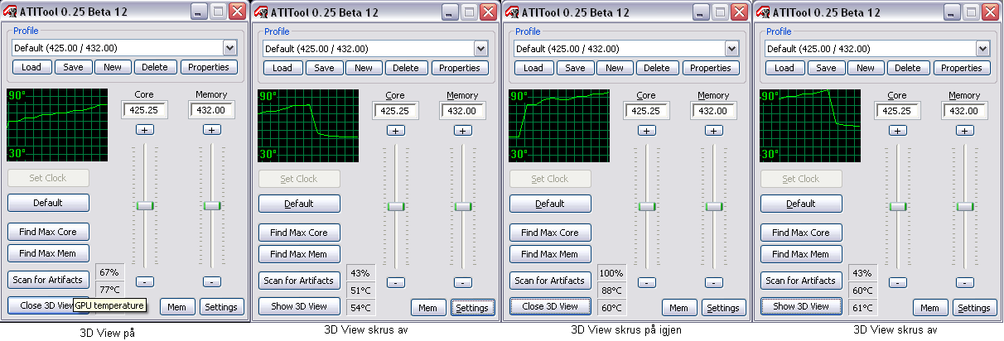Click the 100% fan speed readout
Screen dimensions: 1004x341
(611, 273)
